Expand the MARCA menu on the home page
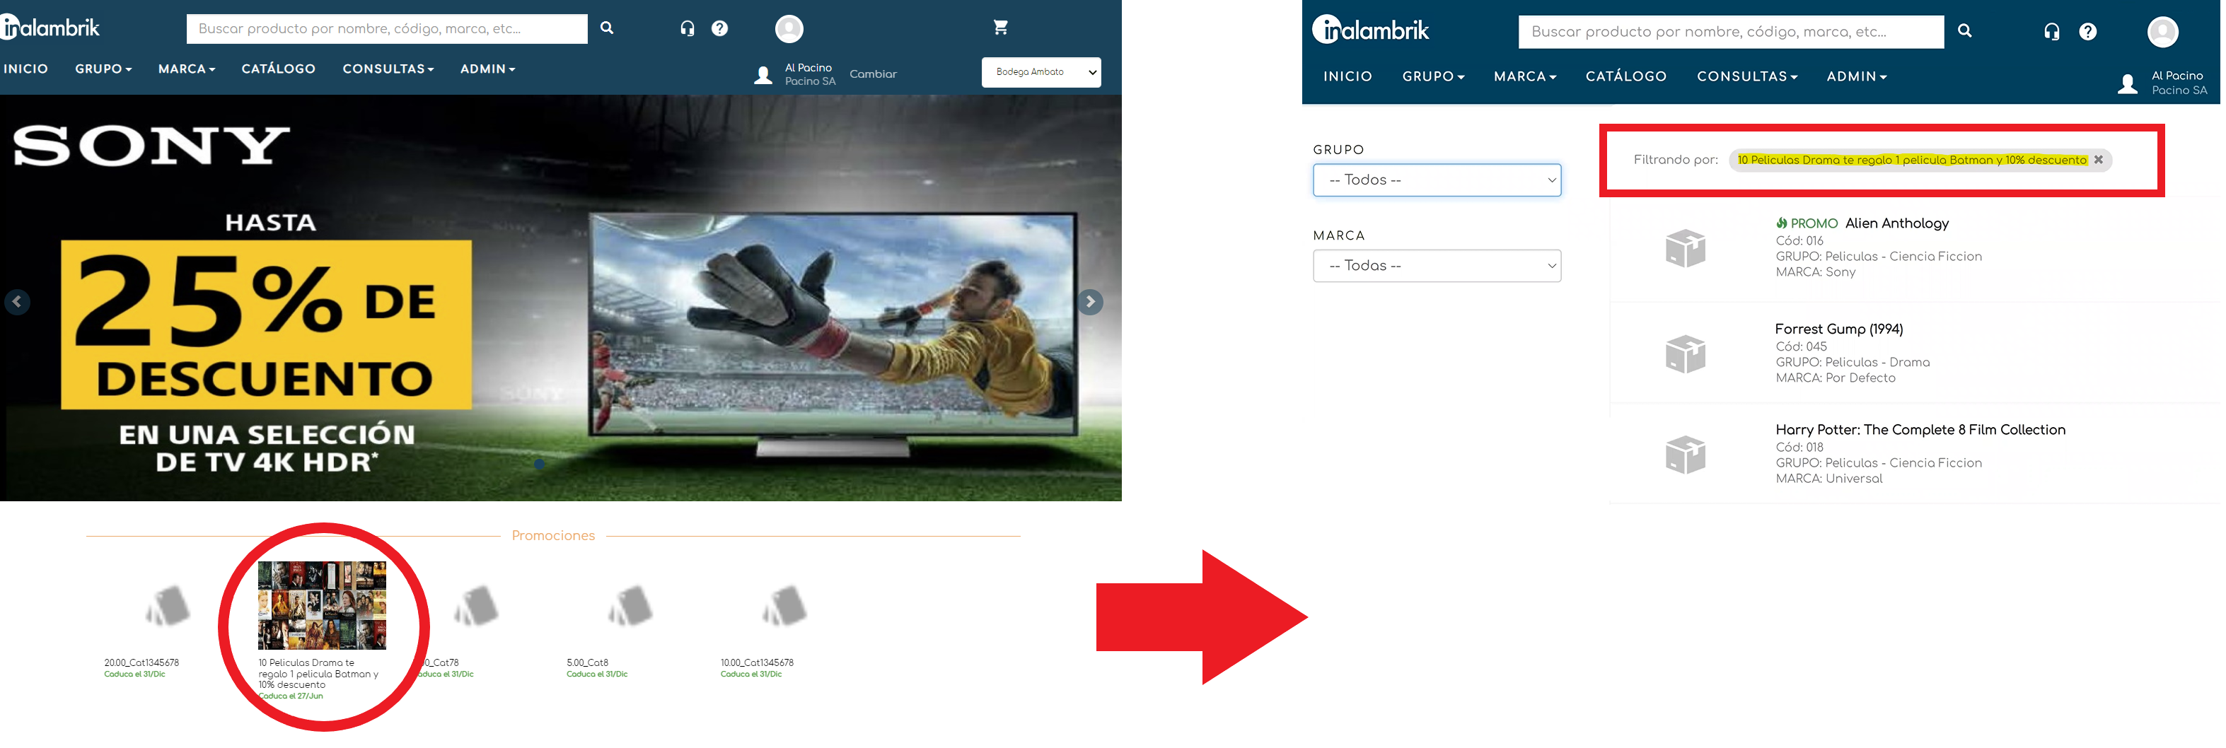Image resolution: width=2226 pixels, height=748 pixels. tap(187, 69)
